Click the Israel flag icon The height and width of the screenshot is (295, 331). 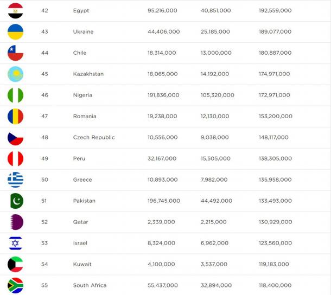(x=15, y=243)
